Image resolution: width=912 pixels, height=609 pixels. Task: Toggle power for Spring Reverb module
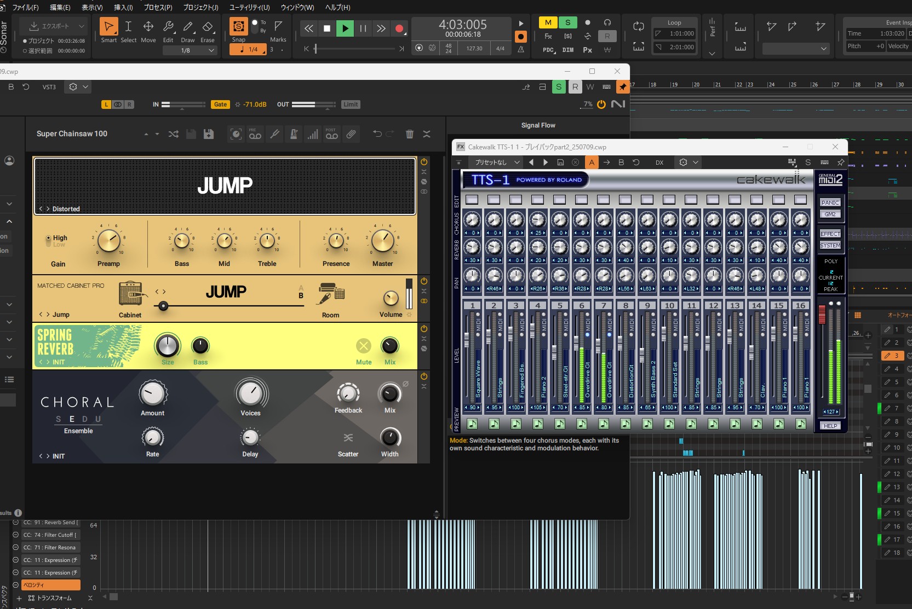click(x=424, y=329)
